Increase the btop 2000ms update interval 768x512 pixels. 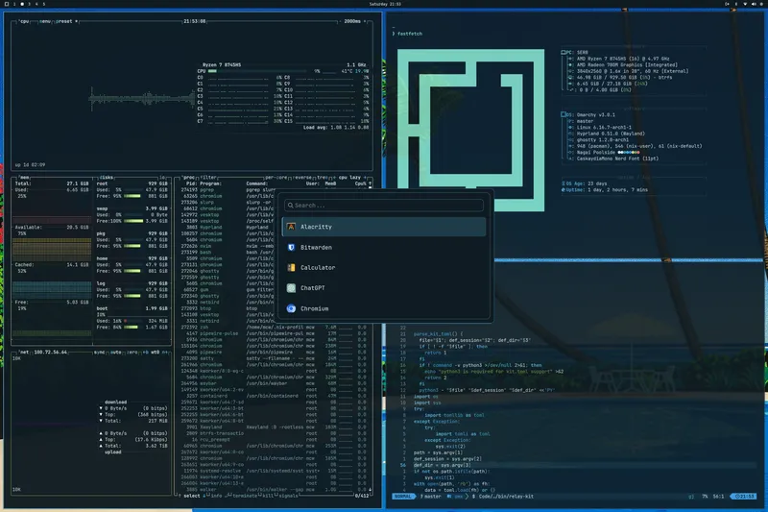tap(365, 21)
